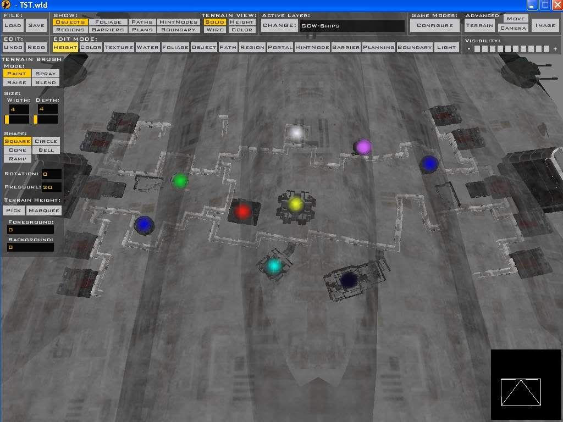The width and height of the screenshot is (563, 422).
Task: Open the active layer Change selector
Action: coord(279,25)
